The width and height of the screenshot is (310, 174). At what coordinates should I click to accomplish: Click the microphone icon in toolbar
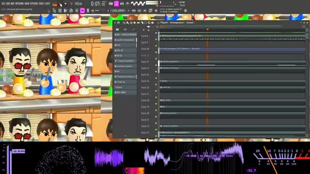88,11
